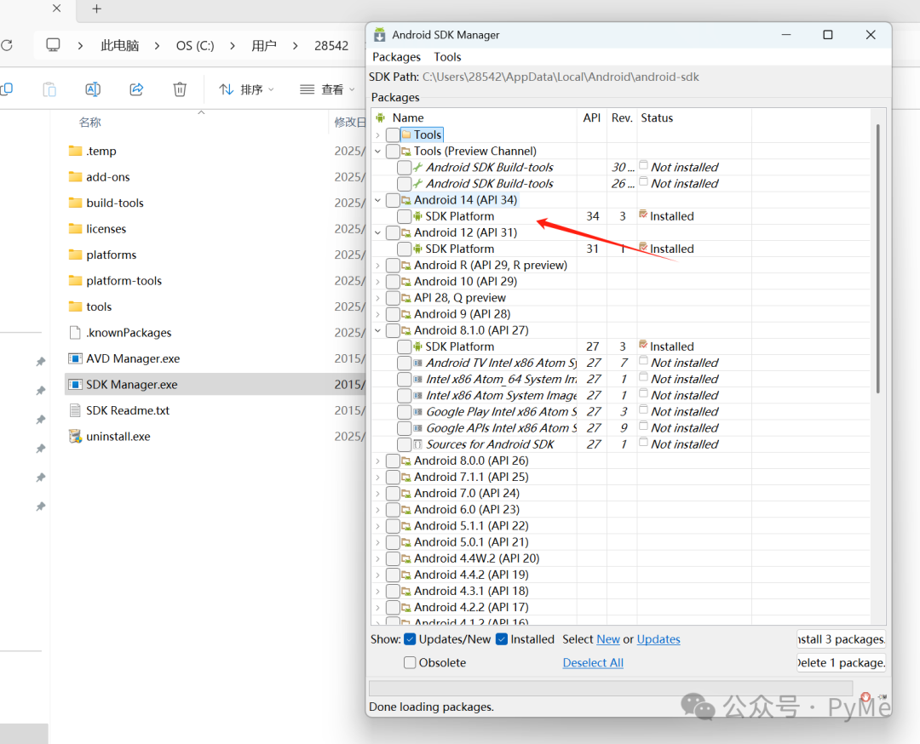Click the SDK Readme.txt file icon
Viewport: 920px width, 744px height.
click(x=75, y=410)
